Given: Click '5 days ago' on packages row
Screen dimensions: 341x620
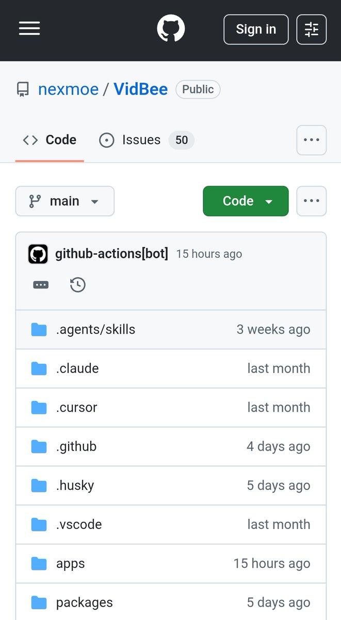Looking at the screenshot, I should (x=279, y=602).
